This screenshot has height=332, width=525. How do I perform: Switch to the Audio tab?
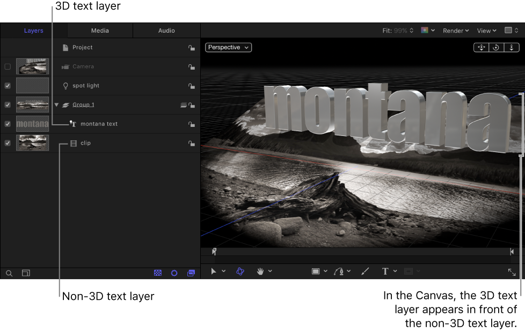pos(166,31)
